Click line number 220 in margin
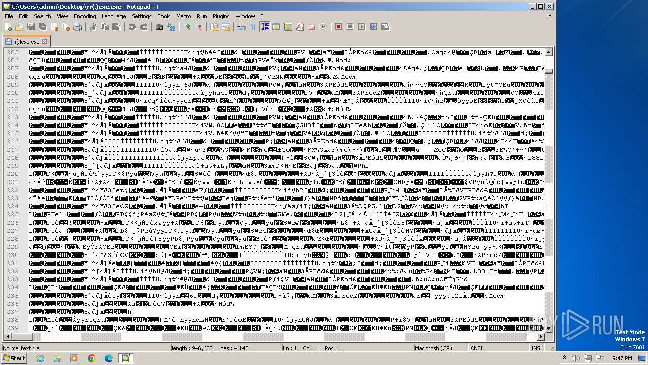Viewport: 648px width, 365px height. pyautogui.click(x=13, y=174)
